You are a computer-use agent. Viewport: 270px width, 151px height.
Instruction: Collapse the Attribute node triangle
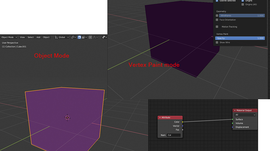pyautogui.click(x=160, y=118)
